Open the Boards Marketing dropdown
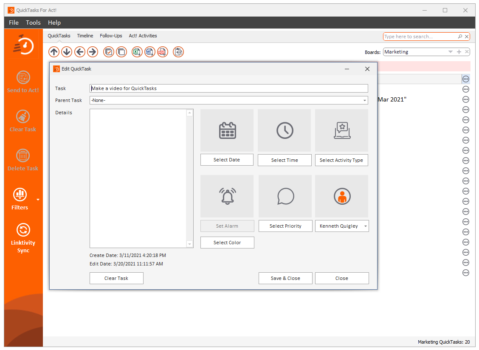This screenshot has width=479, height=350. point(450,52)
